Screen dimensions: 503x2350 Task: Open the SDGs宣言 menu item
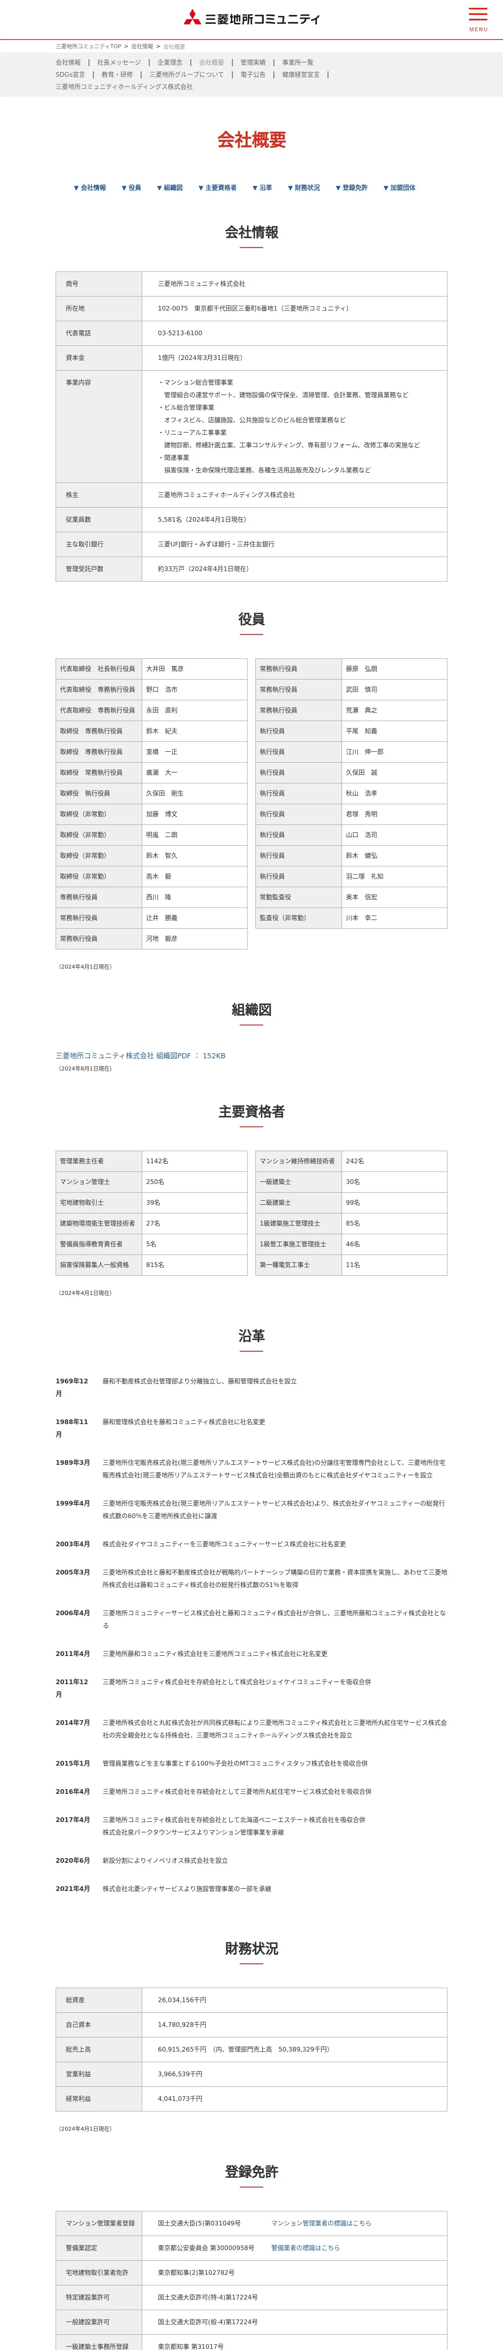click(70, 75)
